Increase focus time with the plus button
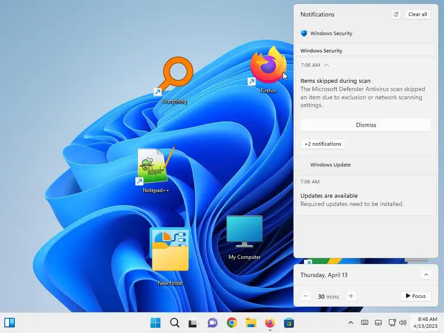The image size is (444, 333). point(351,296)
